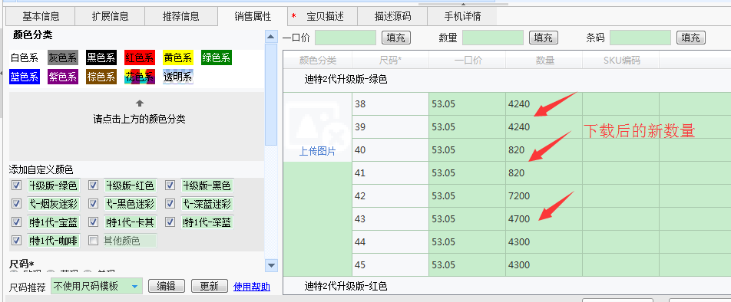Viewport: 731px width, 302px height.
Task: Pick the 白色系 color category
Action: pos(25,58)
